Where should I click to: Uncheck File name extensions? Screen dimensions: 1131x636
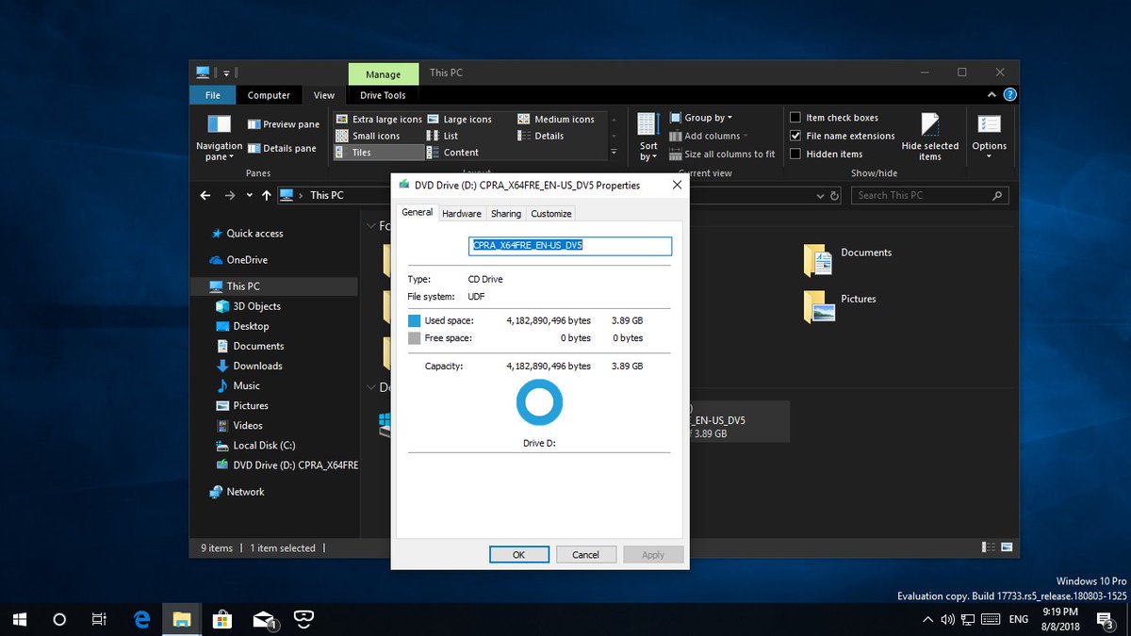point(795,136)
